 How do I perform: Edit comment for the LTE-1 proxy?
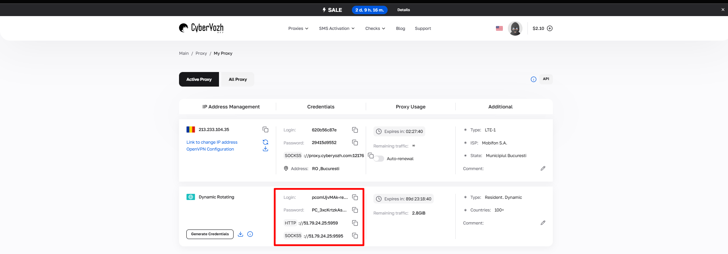coord(543,169)
